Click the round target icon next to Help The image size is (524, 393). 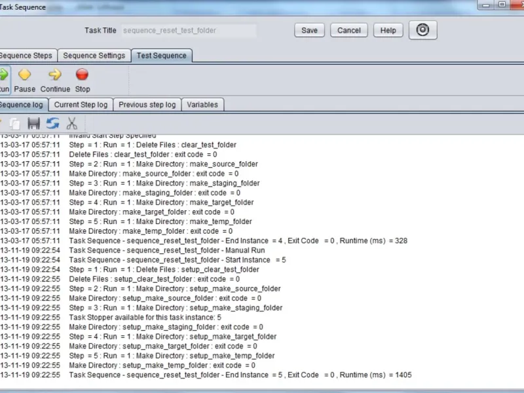coord(422,30)
